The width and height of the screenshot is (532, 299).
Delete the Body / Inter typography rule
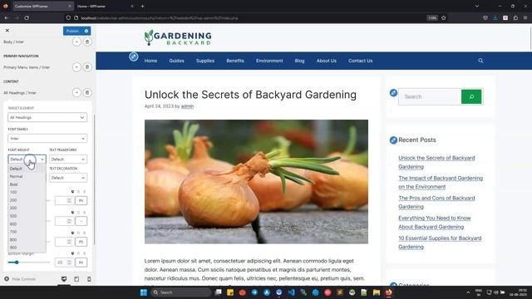[87, 42]
